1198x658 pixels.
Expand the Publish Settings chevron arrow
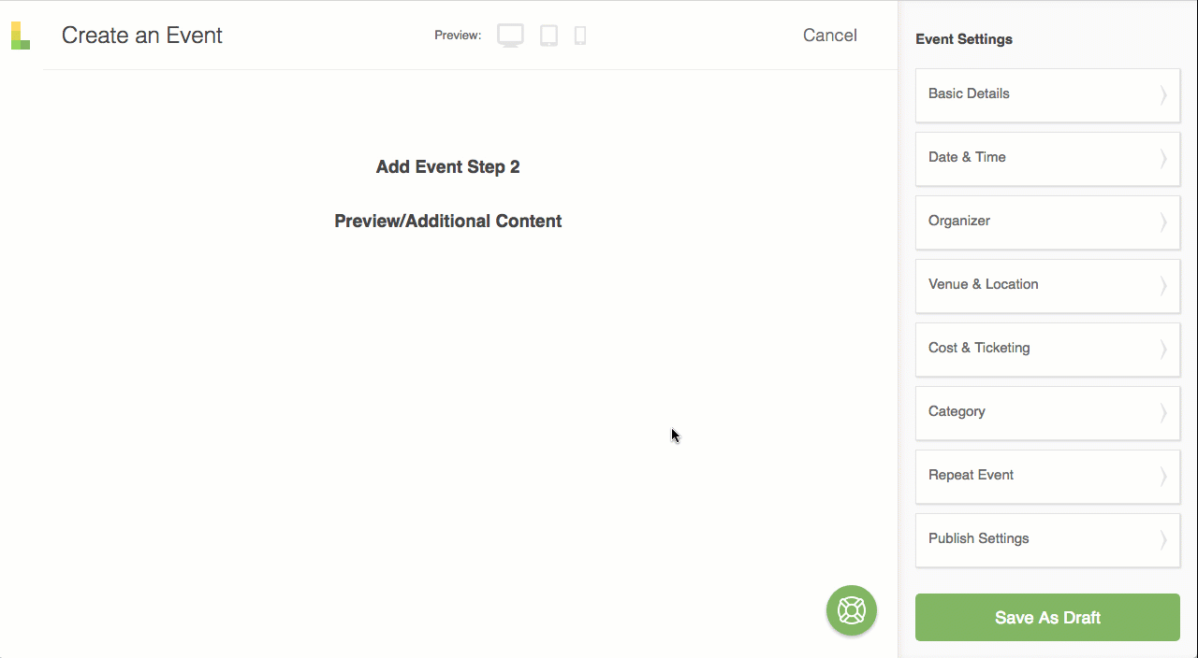(1163, 539)
